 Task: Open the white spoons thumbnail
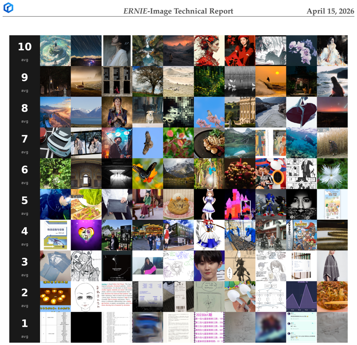(240, 297)
